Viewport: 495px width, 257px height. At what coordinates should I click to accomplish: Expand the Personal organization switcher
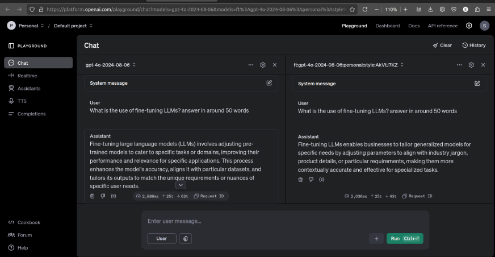tap(31, 26)
